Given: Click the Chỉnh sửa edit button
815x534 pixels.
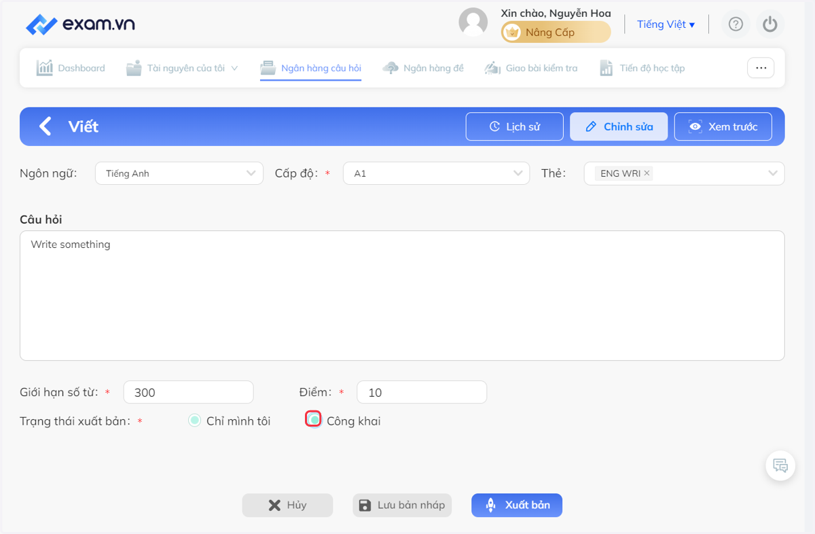Looking at the screenshot, I should (619, 126).
